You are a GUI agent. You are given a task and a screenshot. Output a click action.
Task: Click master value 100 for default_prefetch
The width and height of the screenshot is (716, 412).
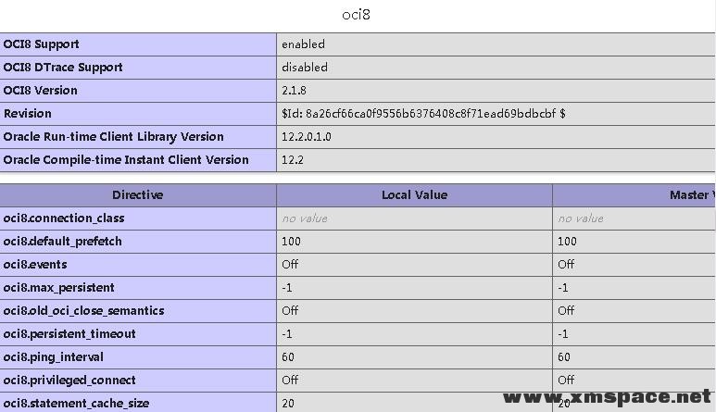567,242
